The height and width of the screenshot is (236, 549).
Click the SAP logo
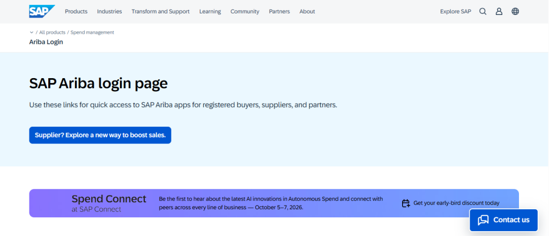coord(42,11)
